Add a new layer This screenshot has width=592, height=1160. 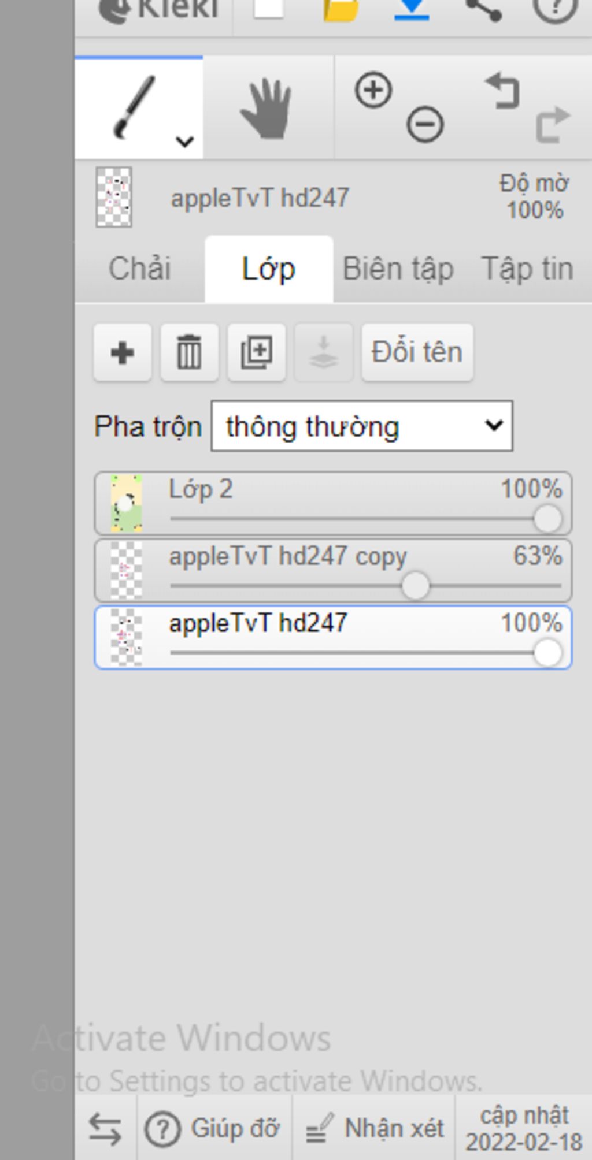[123, 352]
